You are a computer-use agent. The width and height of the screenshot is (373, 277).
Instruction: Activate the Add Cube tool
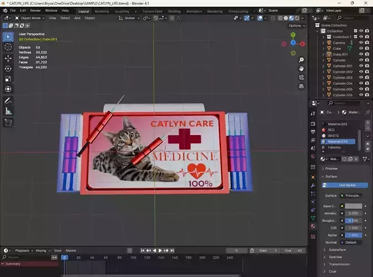coord(8,123)
